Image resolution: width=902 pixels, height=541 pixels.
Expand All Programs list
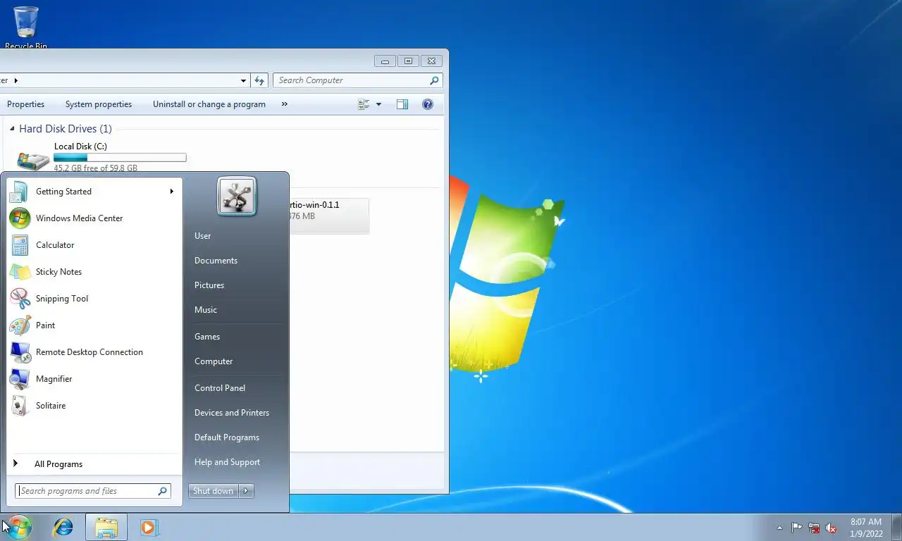coord(94,464)
